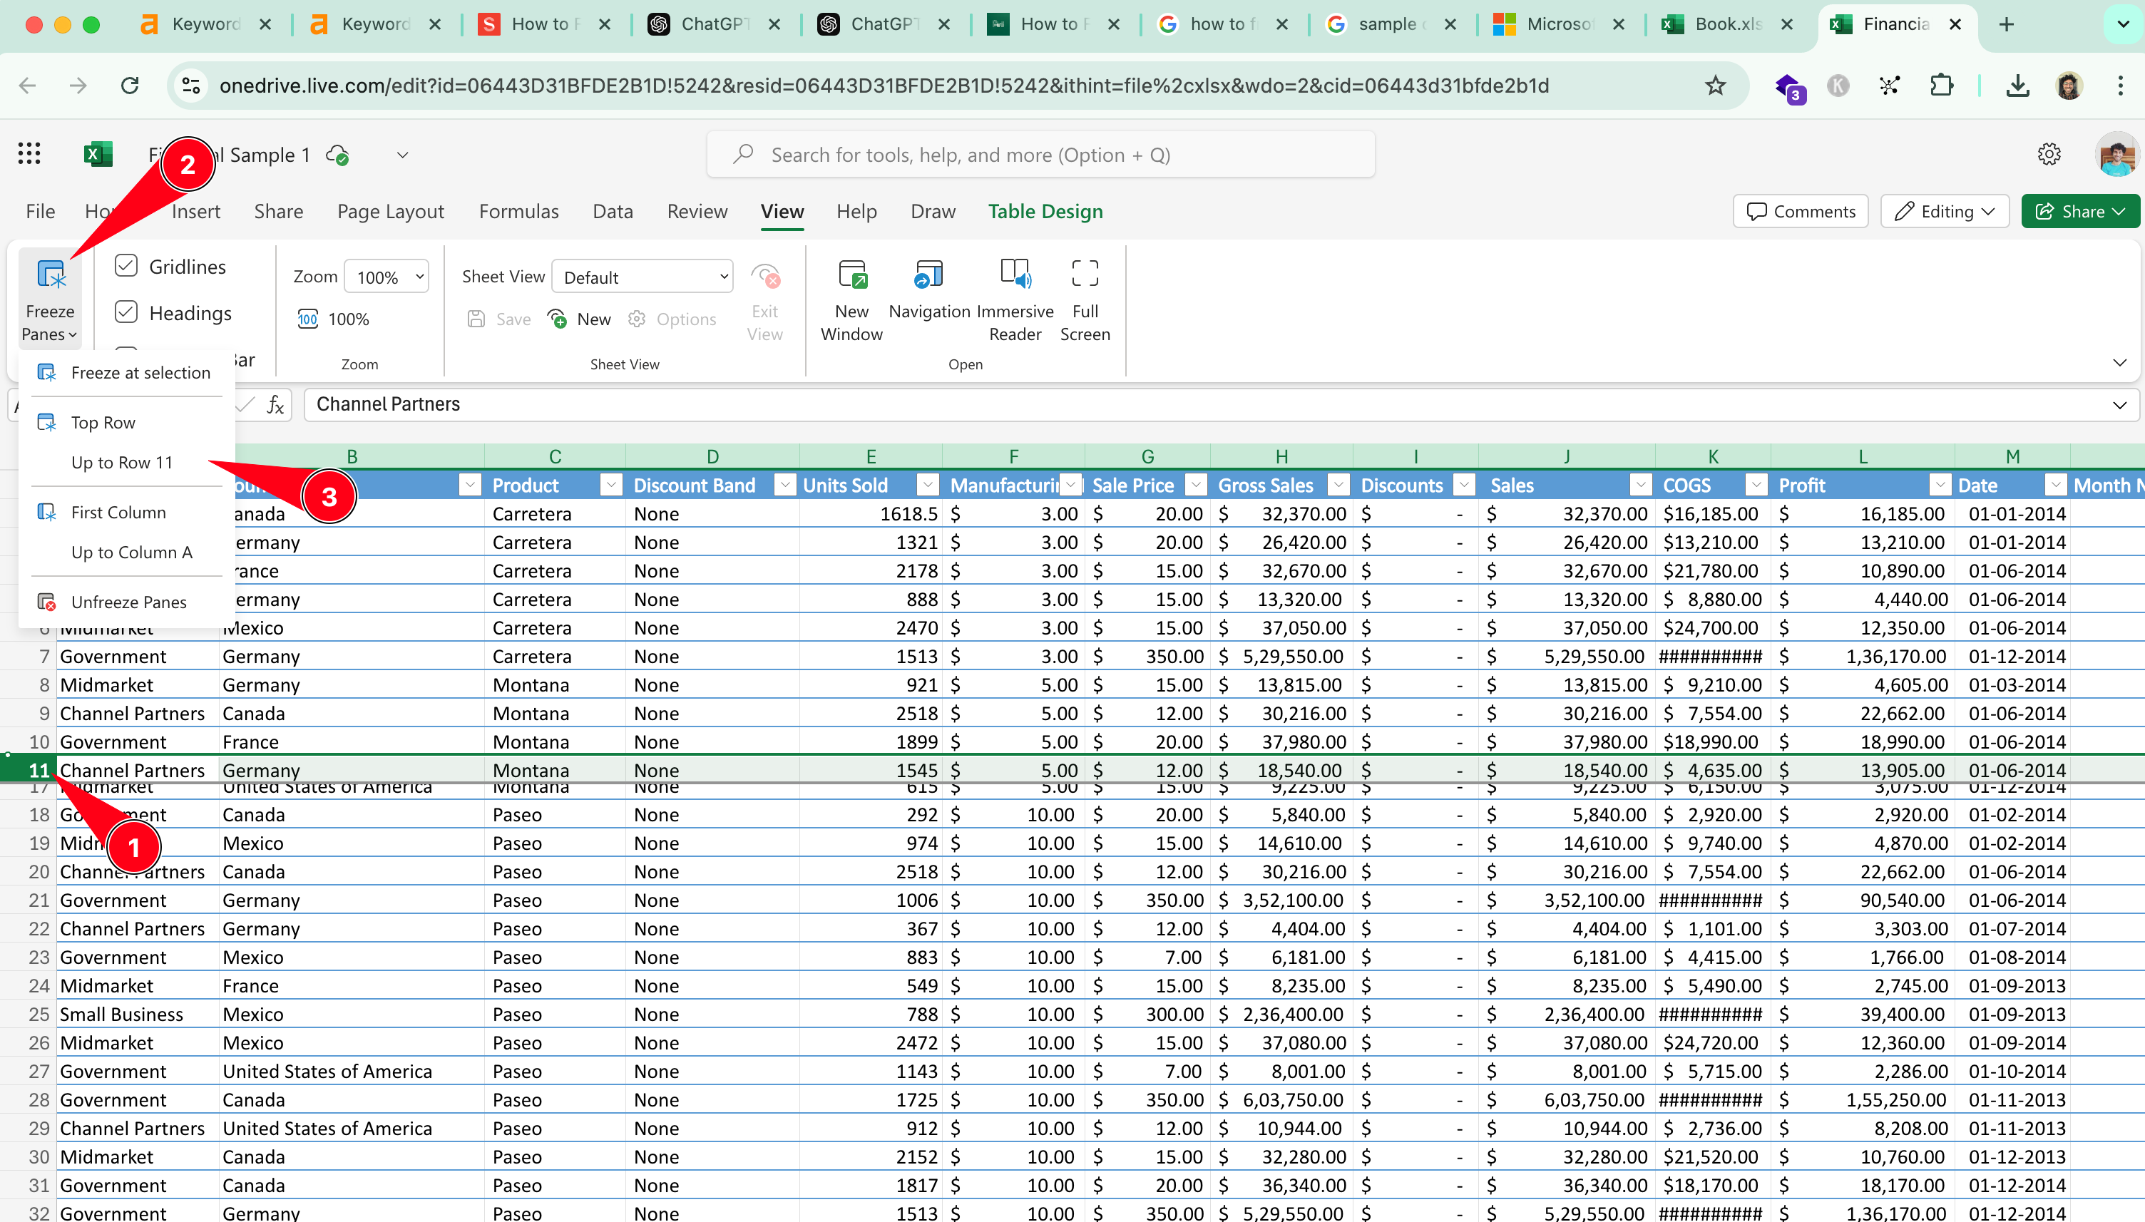Select the View tab in ribbon
The height and width of the screenshot is (1222, 2145).
781,210
